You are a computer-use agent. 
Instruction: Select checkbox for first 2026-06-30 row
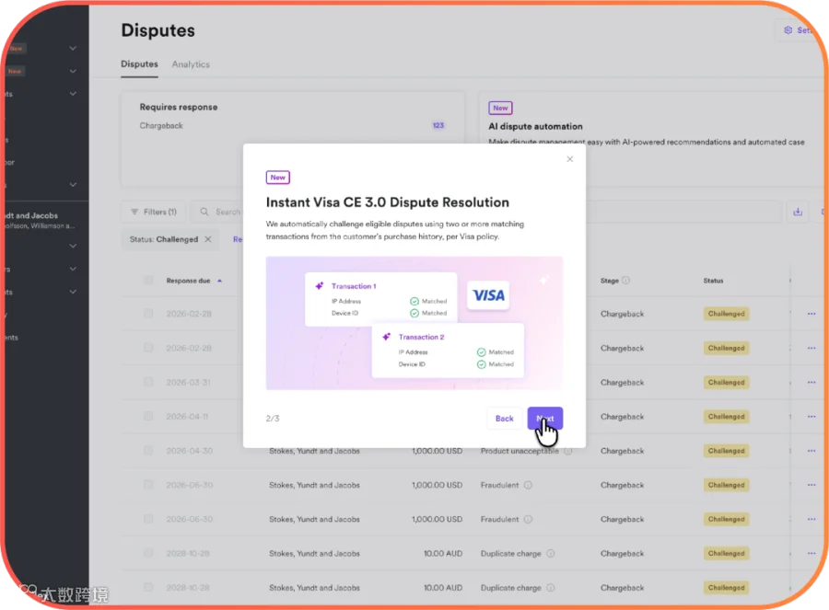coord(148,484)
